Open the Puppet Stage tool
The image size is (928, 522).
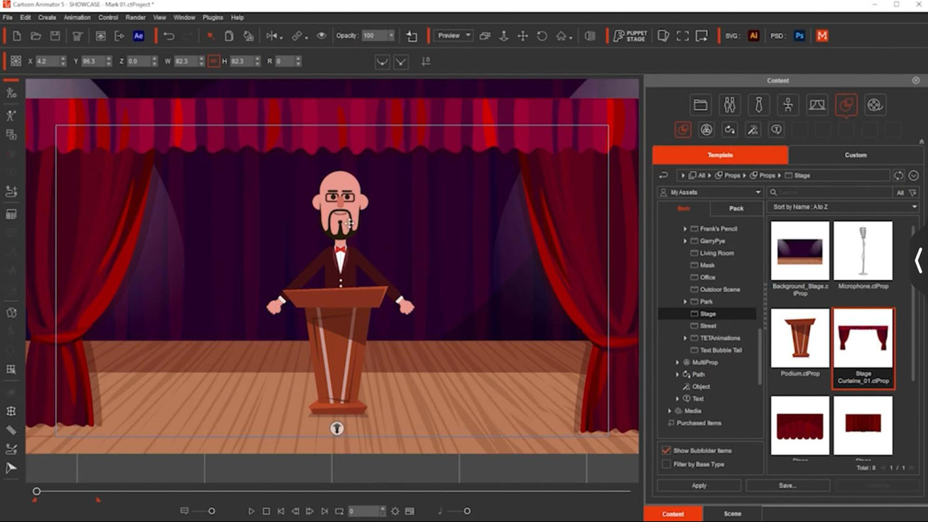point(630,36)
